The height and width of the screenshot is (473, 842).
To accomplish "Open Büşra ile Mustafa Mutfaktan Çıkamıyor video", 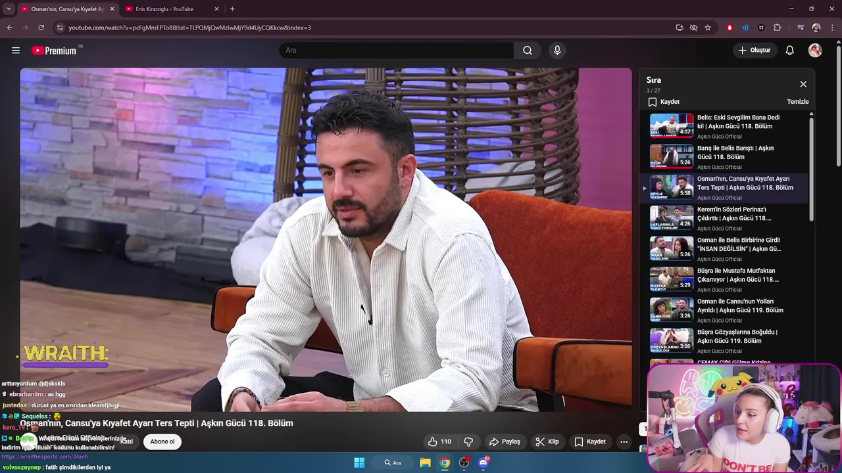I will (x=725, y=280).
